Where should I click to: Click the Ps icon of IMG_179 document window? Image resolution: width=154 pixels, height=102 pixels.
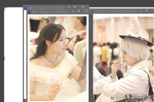click(x=29, y=12)
